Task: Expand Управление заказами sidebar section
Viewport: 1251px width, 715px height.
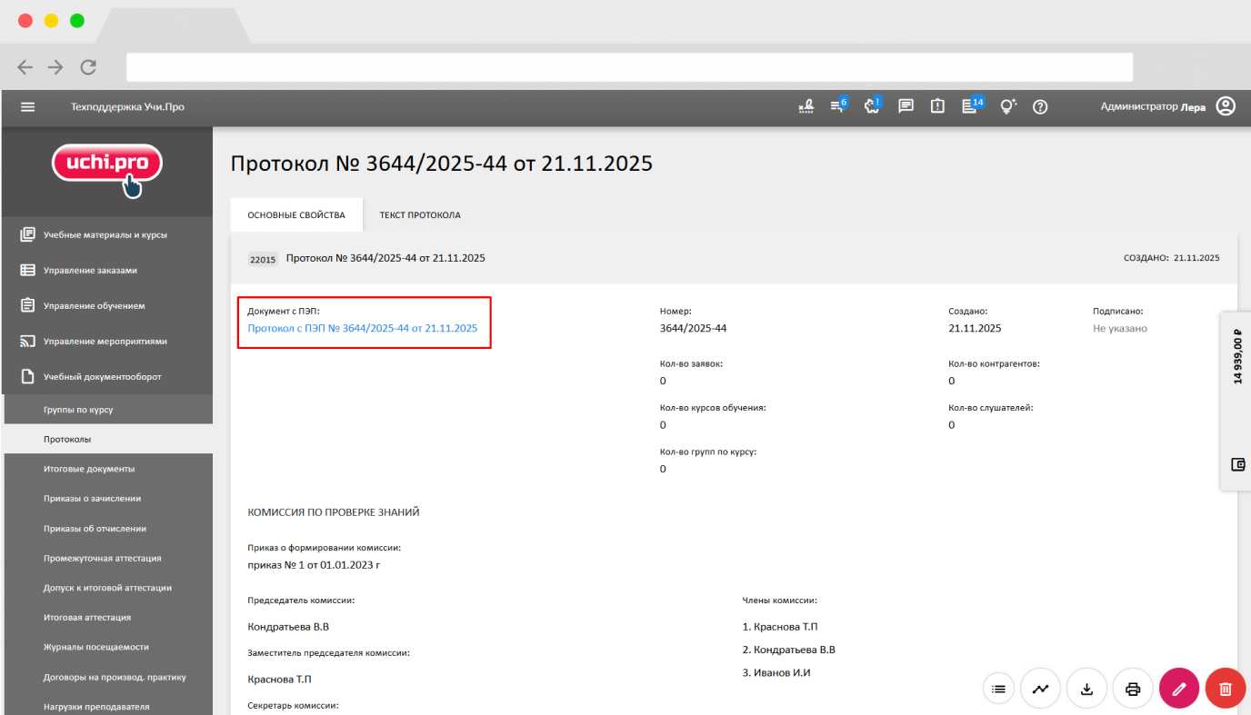Action: pos(90,271)
